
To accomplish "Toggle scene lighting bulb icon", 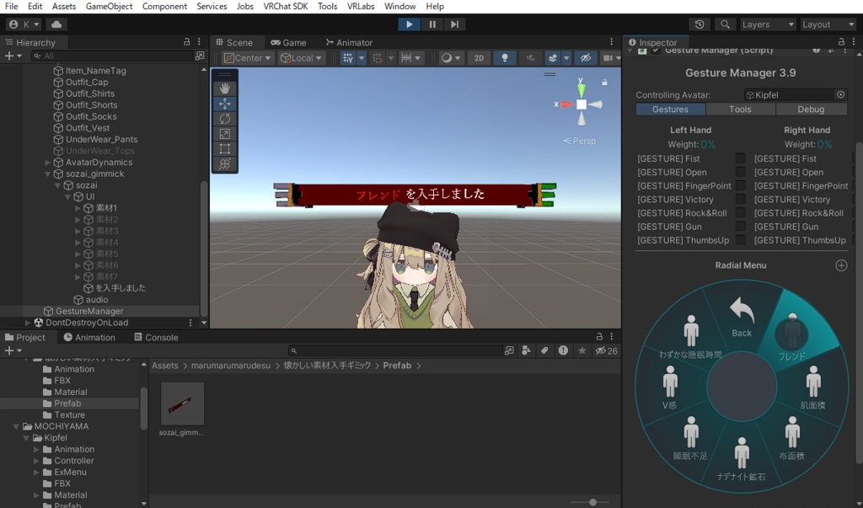I will (x=504, y=58).
